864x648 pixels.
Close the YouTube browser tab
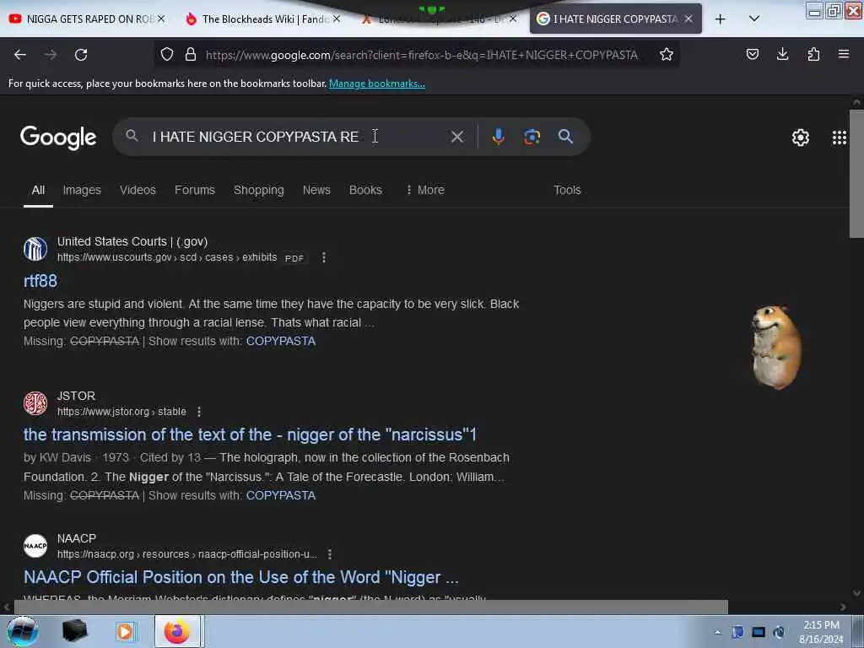tap(161, 19)
